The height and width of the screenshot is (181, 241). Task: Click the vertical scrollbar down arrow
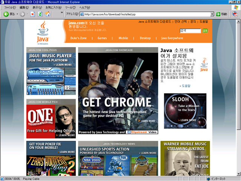click(238, 174)
